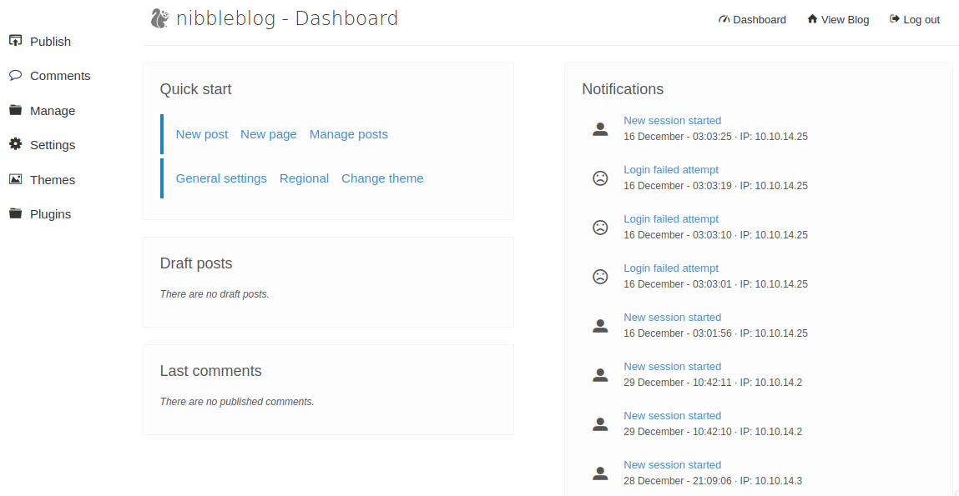959x496 pixels.
Task: Click the nibbleblog squirrel logo
Action: pyautogui.click(x=160, y=18)
